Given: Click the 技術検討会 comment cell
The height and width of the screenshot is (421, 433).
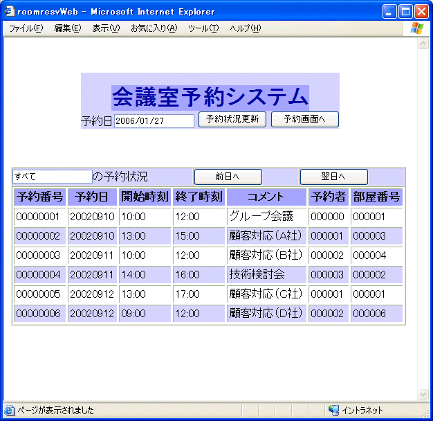Looking at the screenshot, I should (266, 275).
